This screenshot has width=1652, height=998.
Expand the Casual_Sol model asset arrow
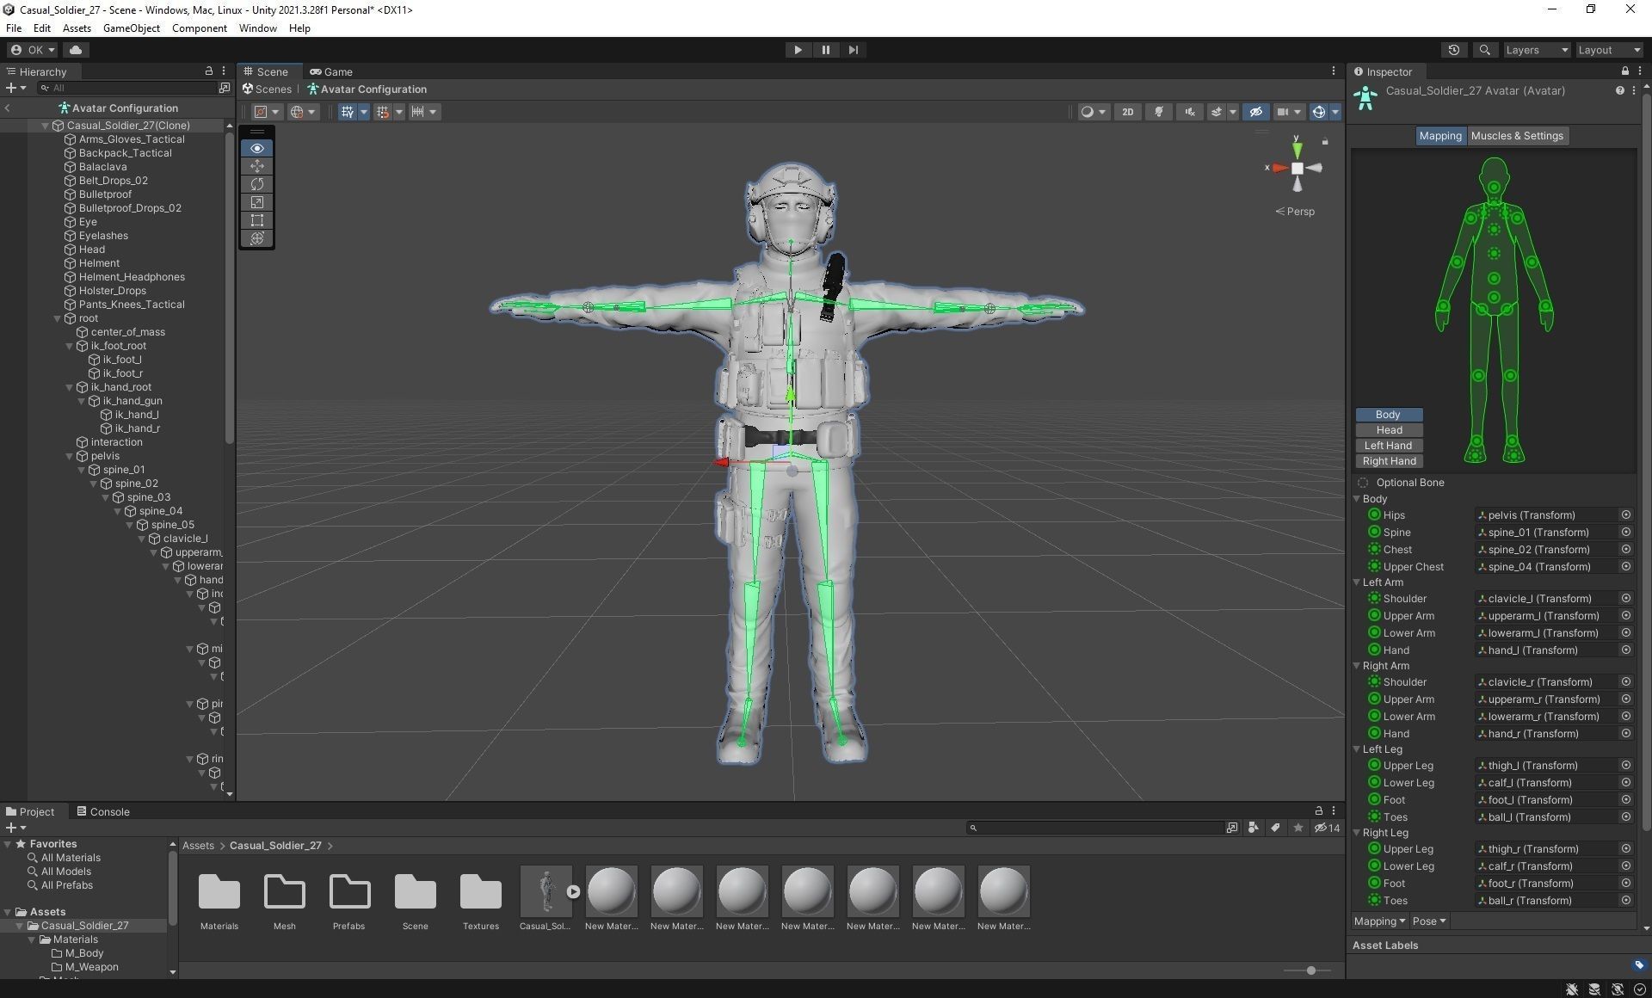click(573, 891)
